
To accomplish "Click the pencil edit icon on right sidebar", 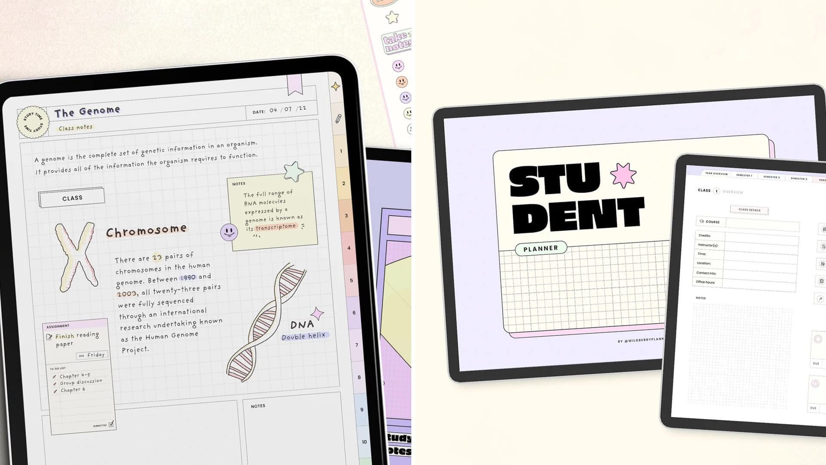I will (x=339, y=119).
